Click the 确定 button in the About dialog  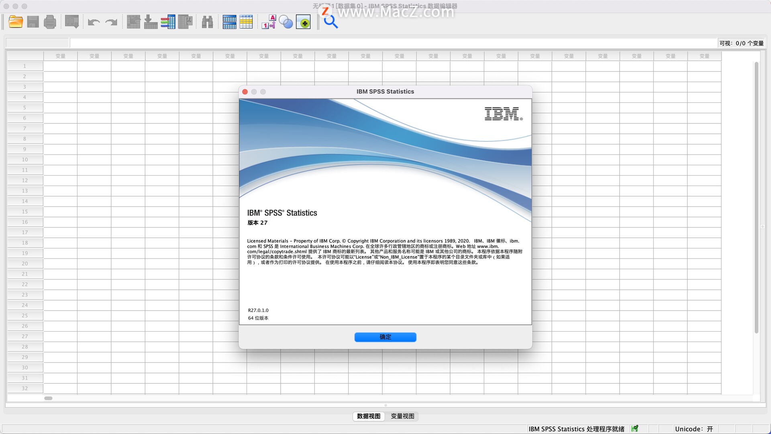click(385, 337)
